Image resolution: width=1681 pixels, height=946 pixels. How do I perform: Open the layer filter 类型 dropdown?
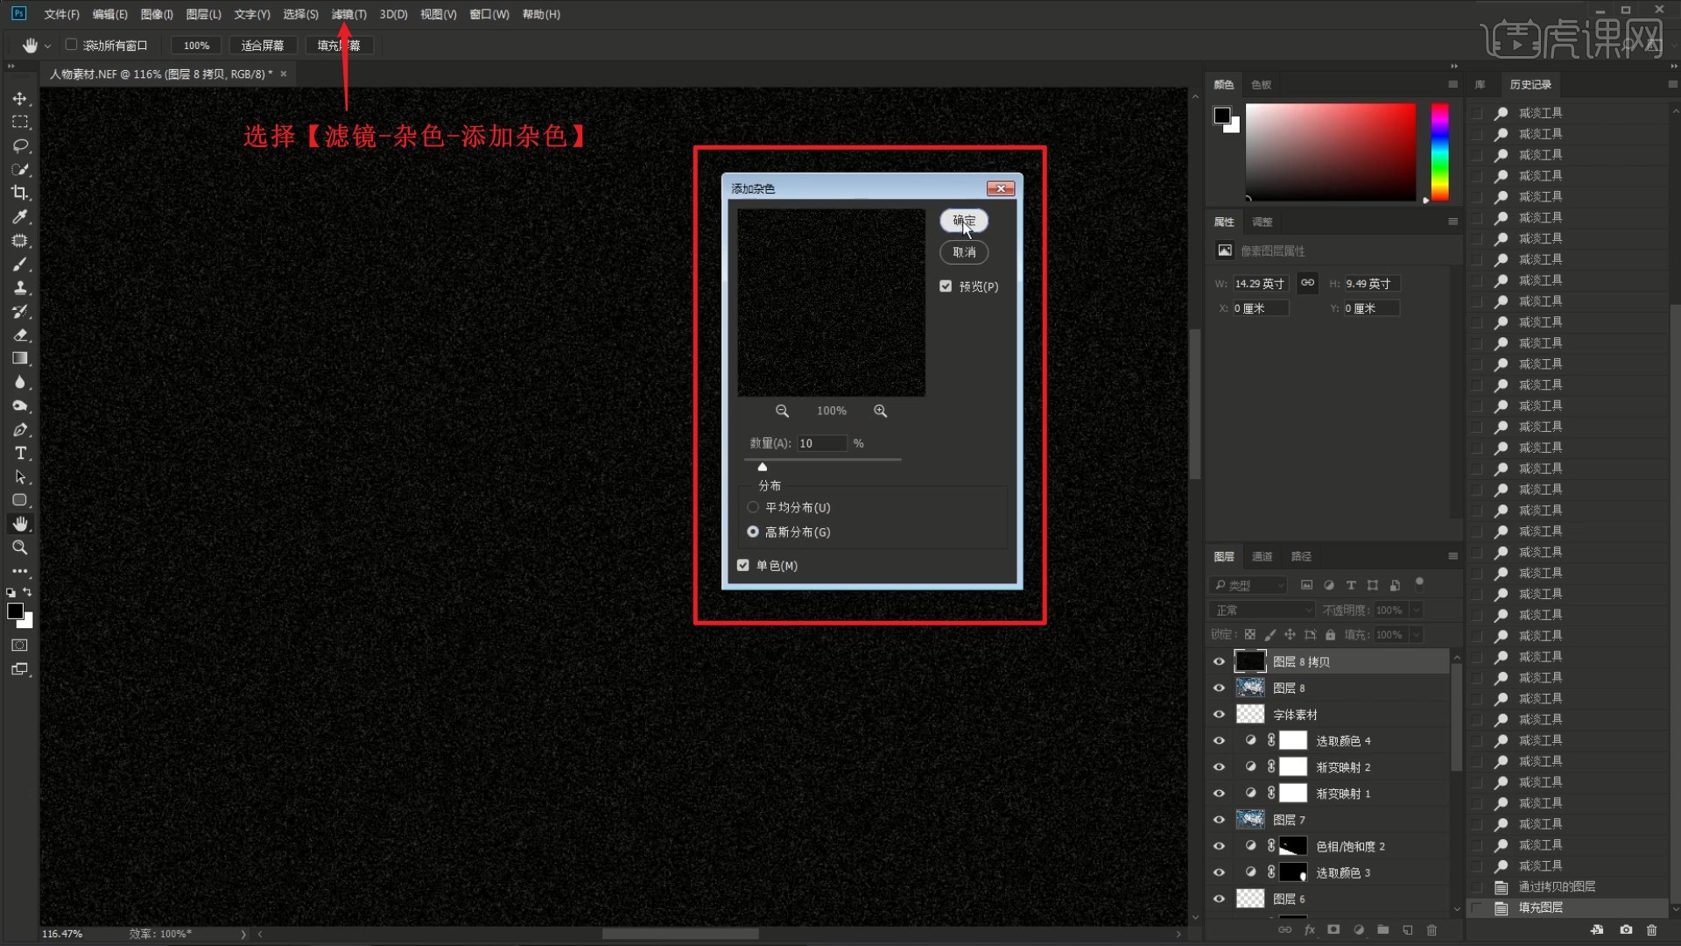(x=1248, y=585)
